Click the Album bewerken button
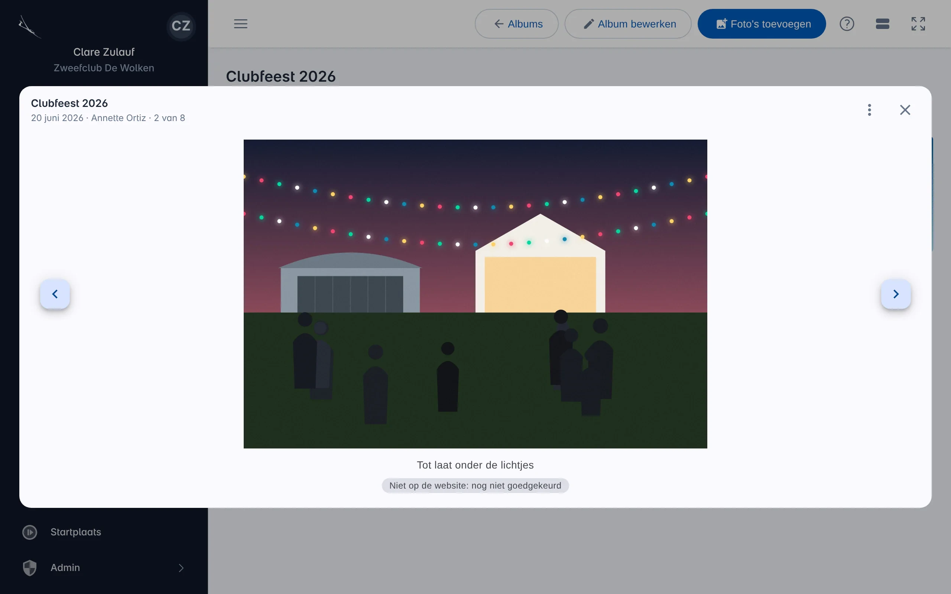The height and width of the screenshot is (594, 951). [x=627, y=24]
